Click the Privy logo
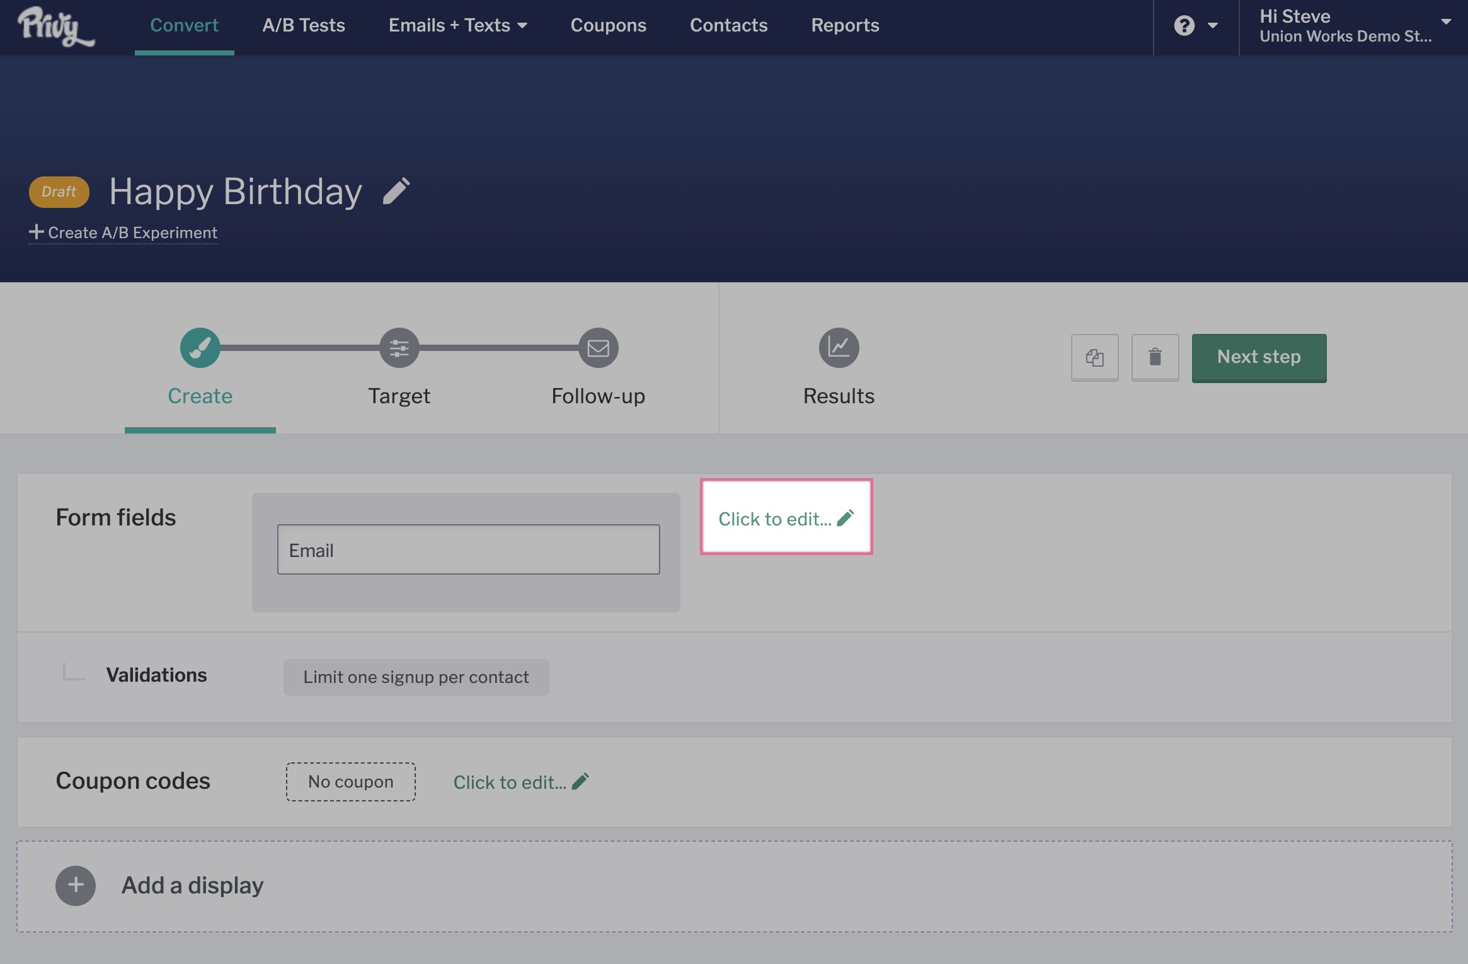Screen dimensions: 1468x964 tap(55, 26)
